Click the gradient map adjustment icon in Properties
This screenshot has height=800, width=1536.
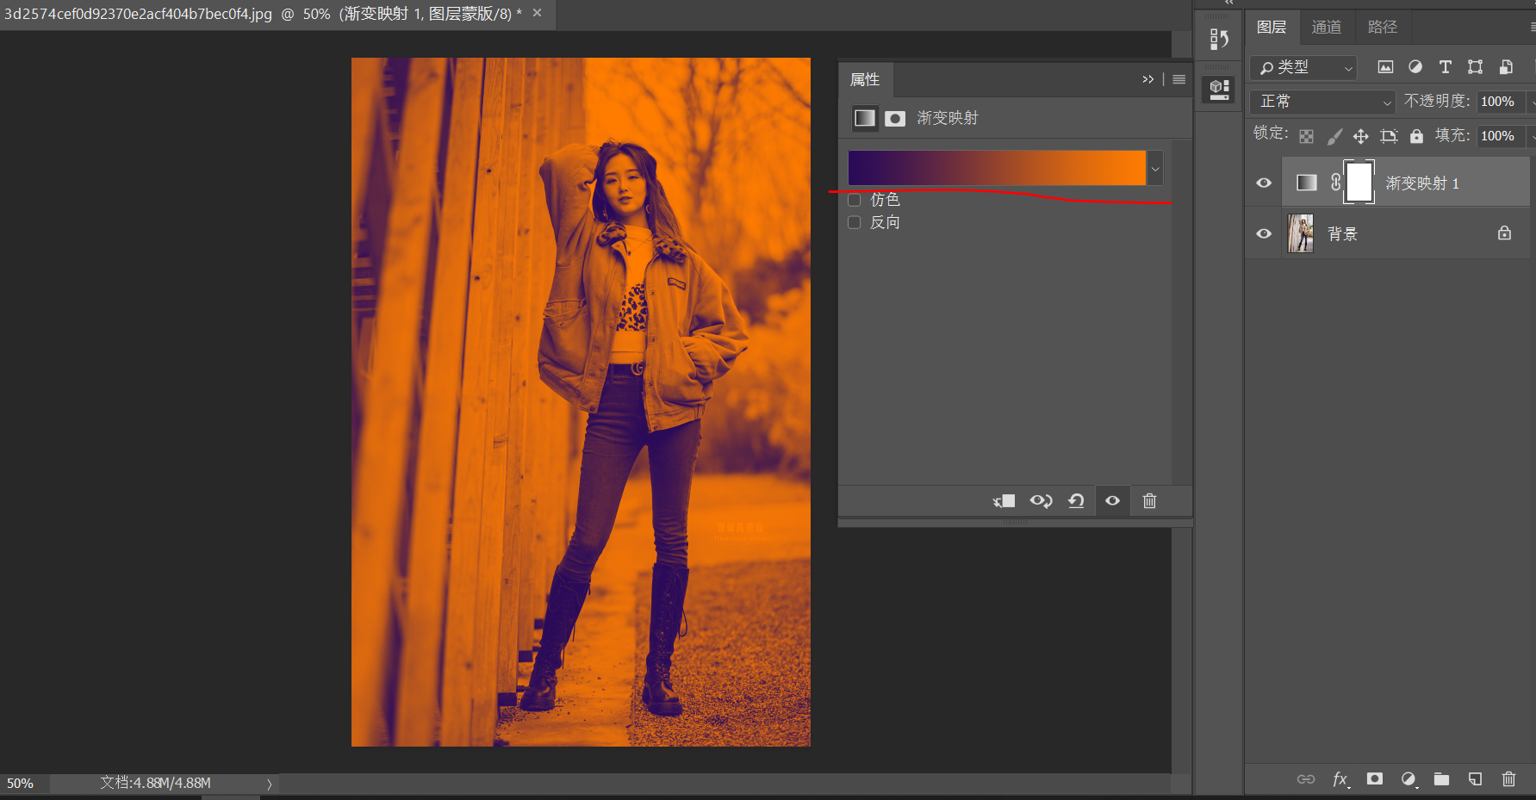click(864, 118)
